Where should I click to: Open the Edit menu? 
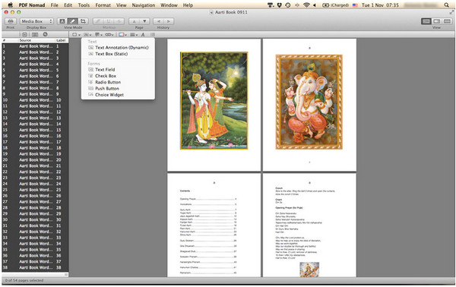(x=68, y=5)
